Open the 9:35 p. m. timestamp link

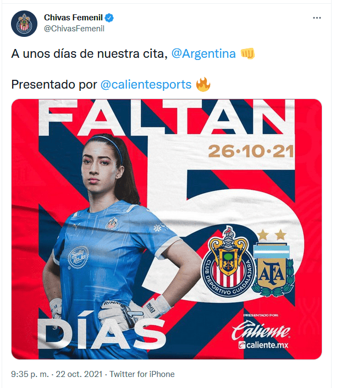point(30,374)
